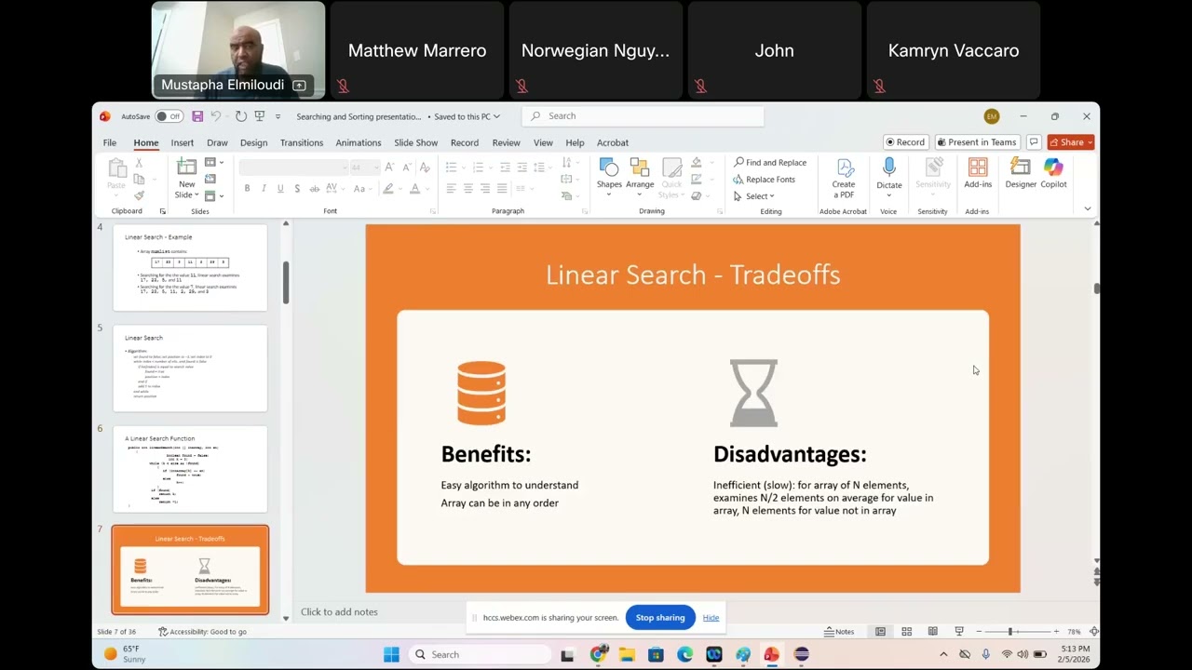Screen dimensions: 1192x670
Task: Click Align text left icon
Action: [451, 188]
